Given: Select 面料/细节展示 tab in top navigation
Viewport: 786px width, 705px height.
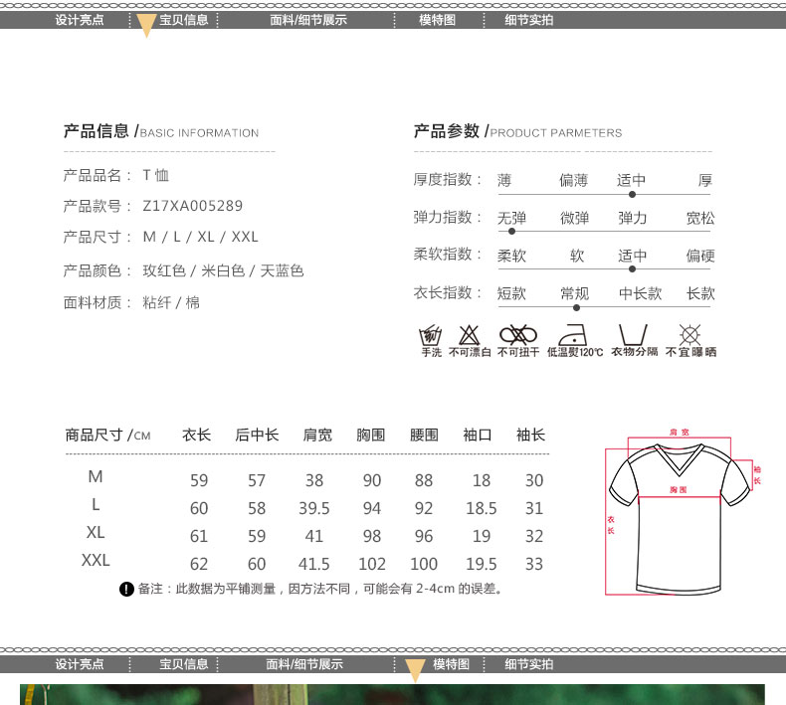Looking at the screenshot, I should [x=308, y=20].
